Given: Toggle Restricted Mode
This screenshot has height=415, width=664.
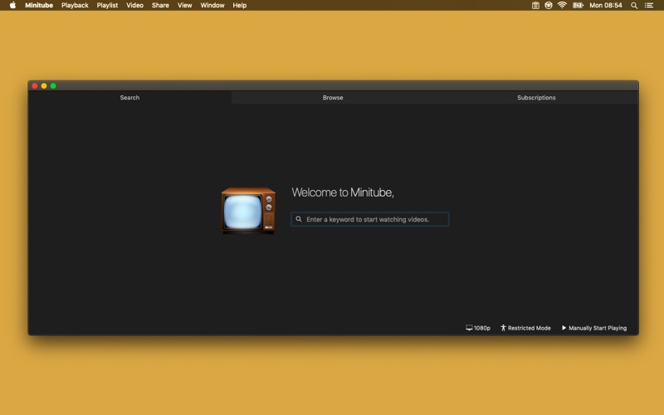Looking at the screenshot, I should pyautogui.click(x=525, y=328).
